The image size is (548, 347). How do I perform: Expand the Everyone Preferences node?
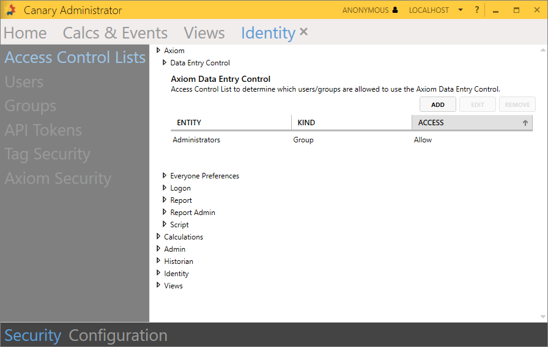point(165,176)
